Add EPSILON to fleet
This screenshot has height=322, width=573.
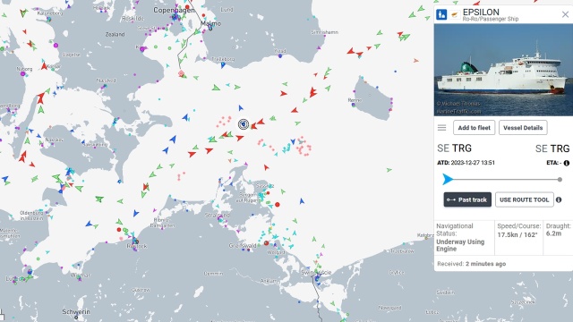click(474, 127)
